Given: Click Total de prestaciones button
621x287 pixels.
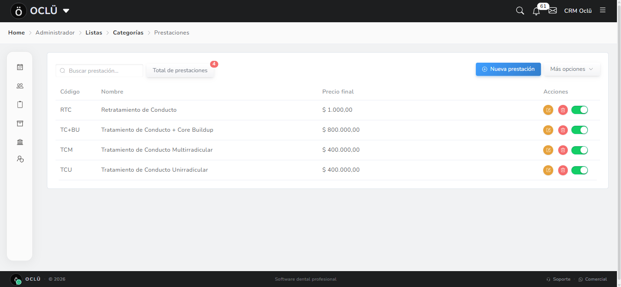Looking at the screenshot, I should click(x=180, y=70).
